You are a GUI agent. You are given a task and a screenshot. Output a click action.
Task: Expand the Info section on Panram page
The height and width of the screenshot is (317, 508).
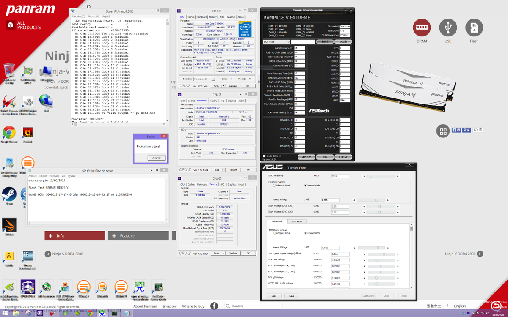coord(75,236)
